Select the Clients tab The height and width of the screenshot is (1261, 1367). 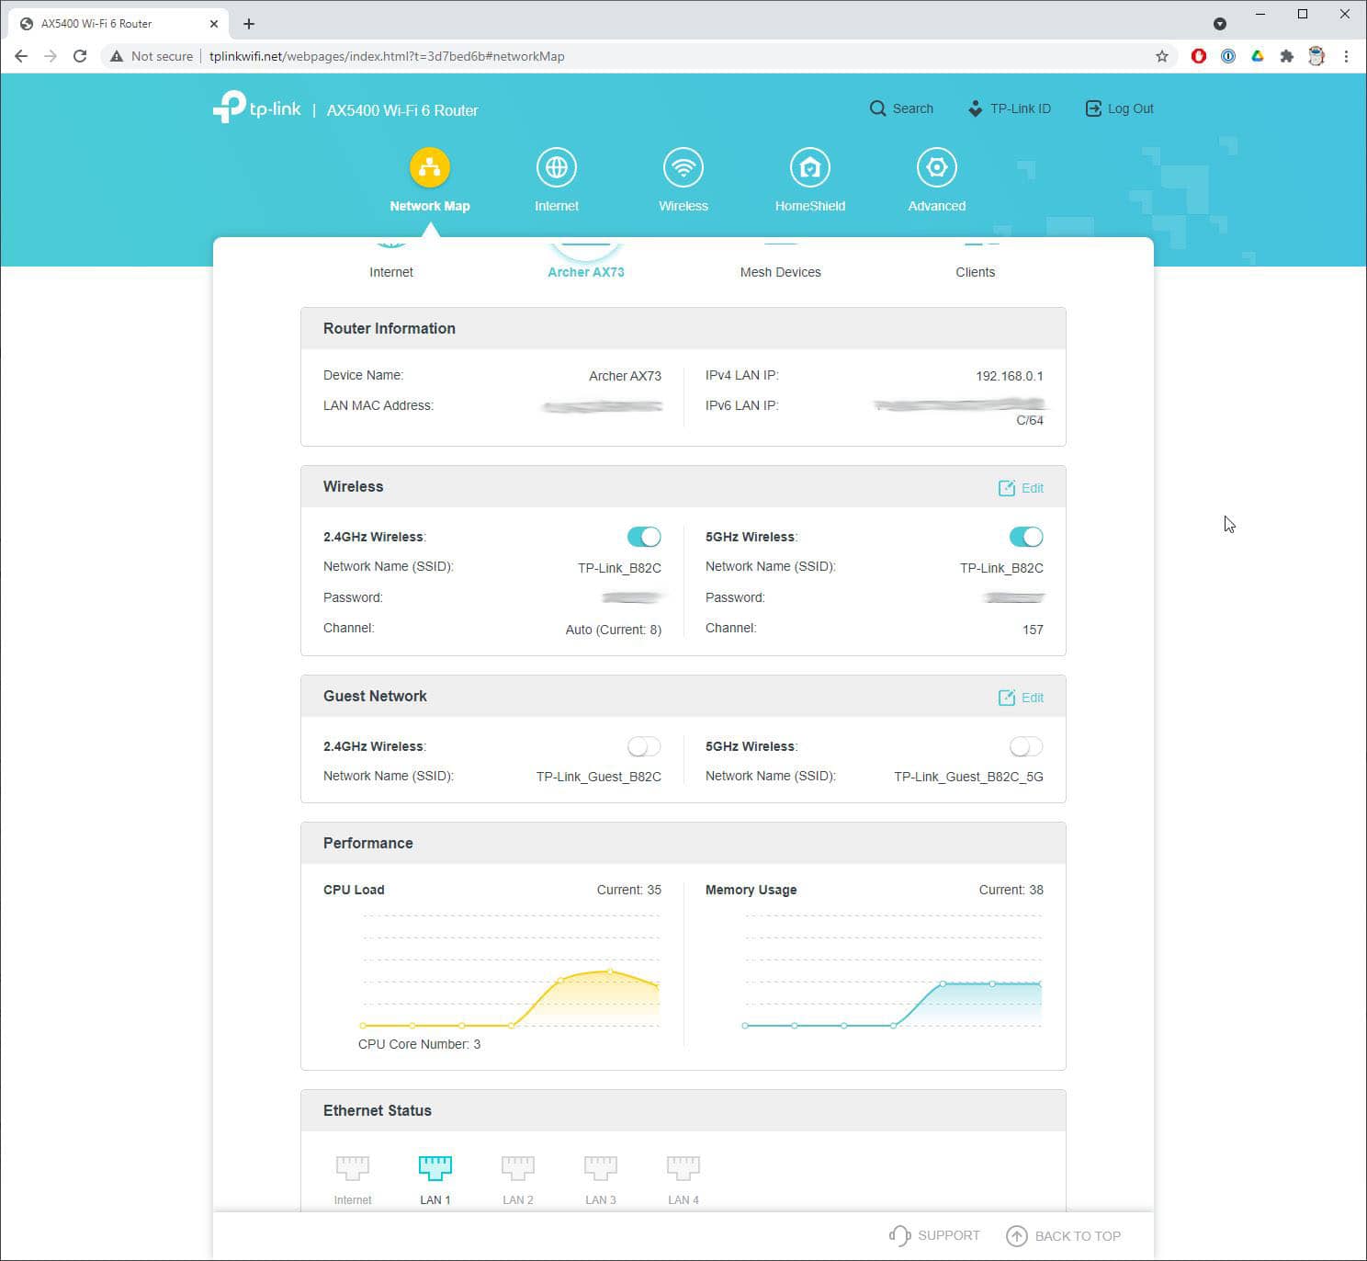pyautogui.click(x=976, y=272)
